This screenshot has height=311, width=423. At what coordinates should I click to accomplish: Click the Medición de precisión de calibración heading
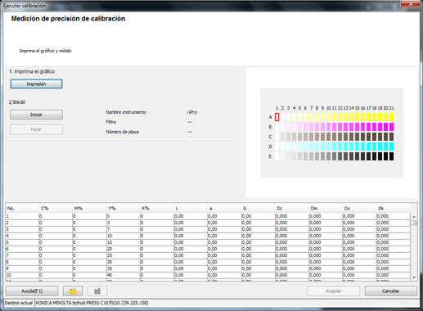click(68, 19)
